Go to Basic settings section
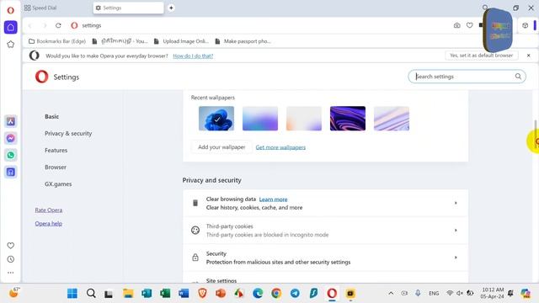Image resolution: width=539 pixels, height=303 pixels. (51, 116)
